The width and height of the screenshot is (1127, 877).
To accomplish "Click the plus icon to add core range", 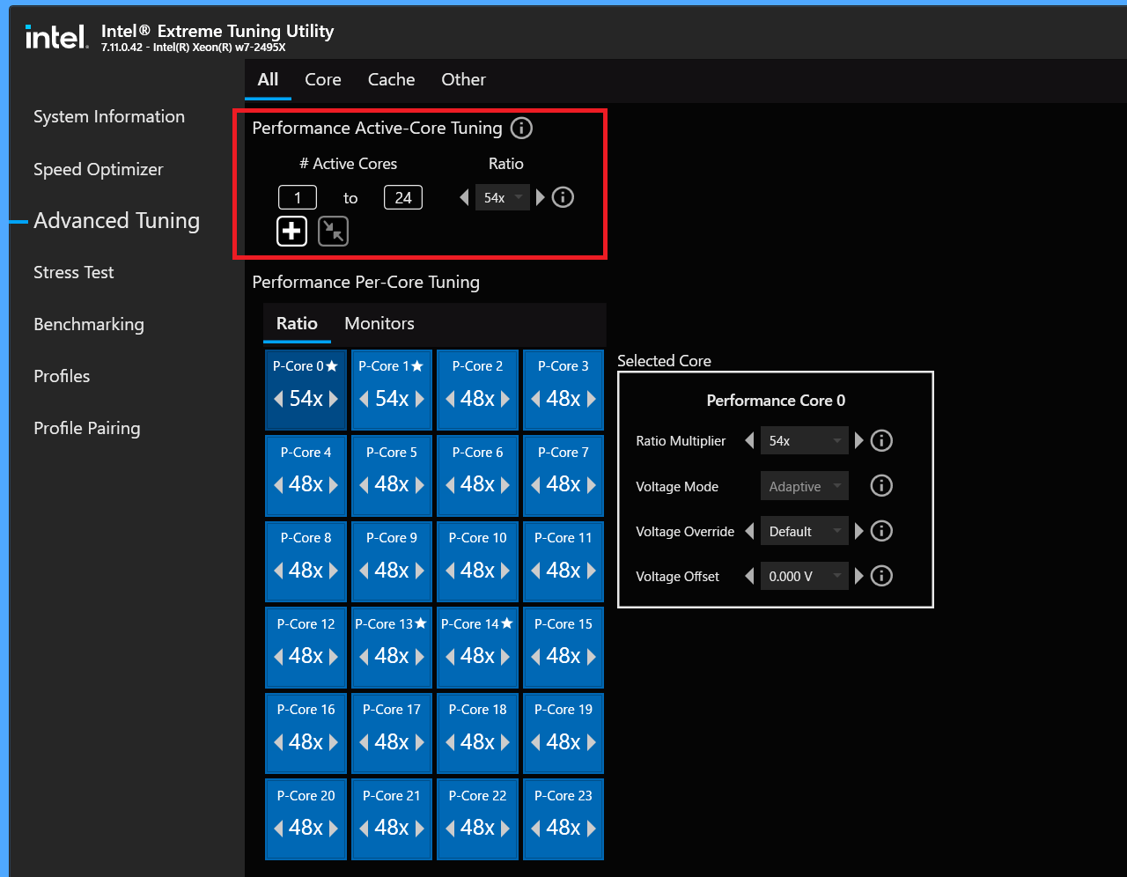I will (x=292, y=232).
